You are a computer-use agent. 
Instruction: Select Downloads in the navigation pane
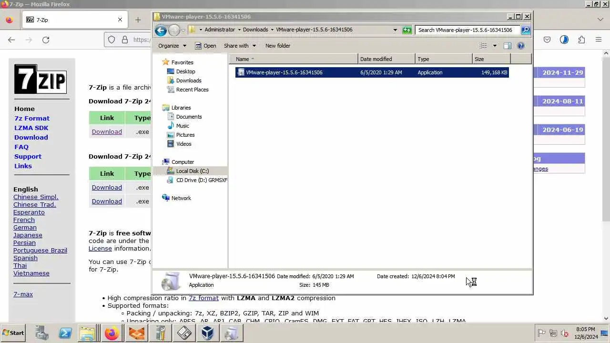coord(189,81)
